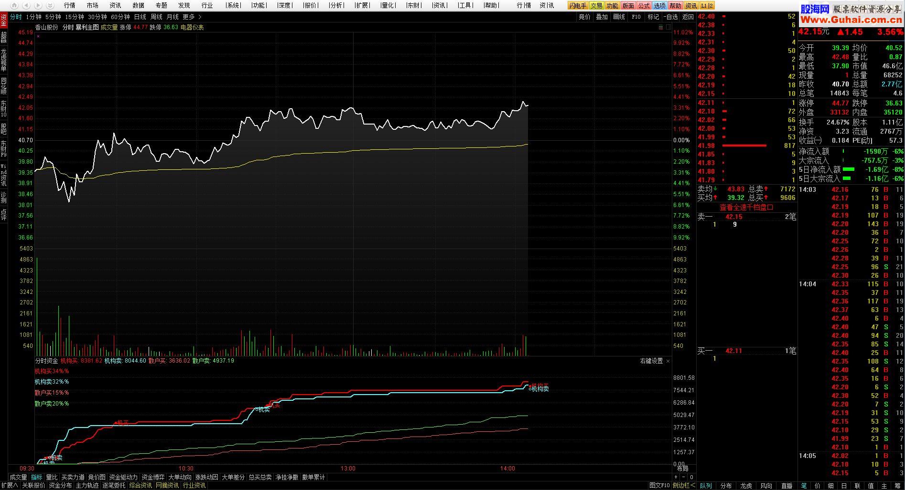Expand the 扩展 panel at bottom-left
This screenshot has height=490, width=905.
click(9, 486)
